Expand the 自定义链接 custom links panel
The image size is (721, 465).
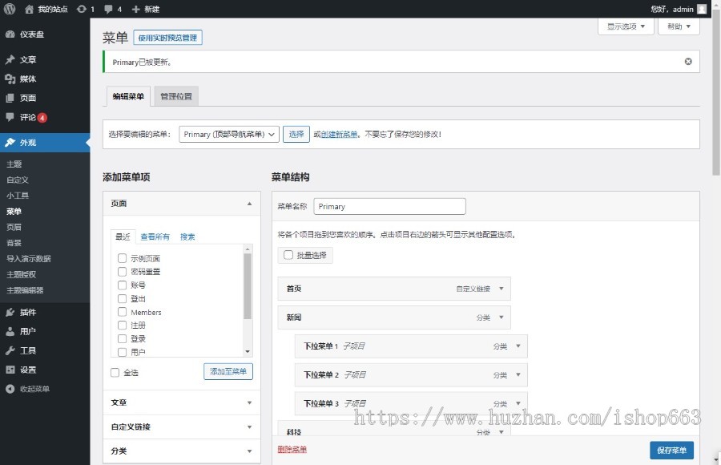[x=249, y=427]
